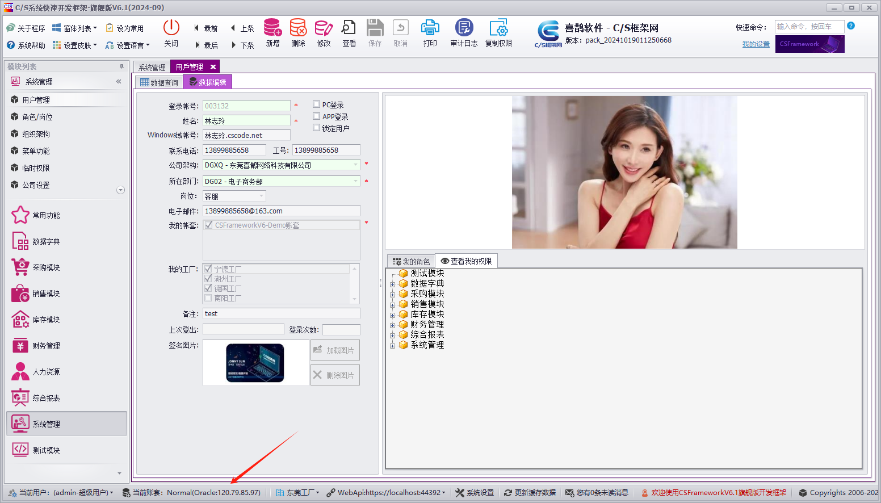
Task: Click the signature image thumbnail
Action: pyautogui.click(x=255, y=363)
